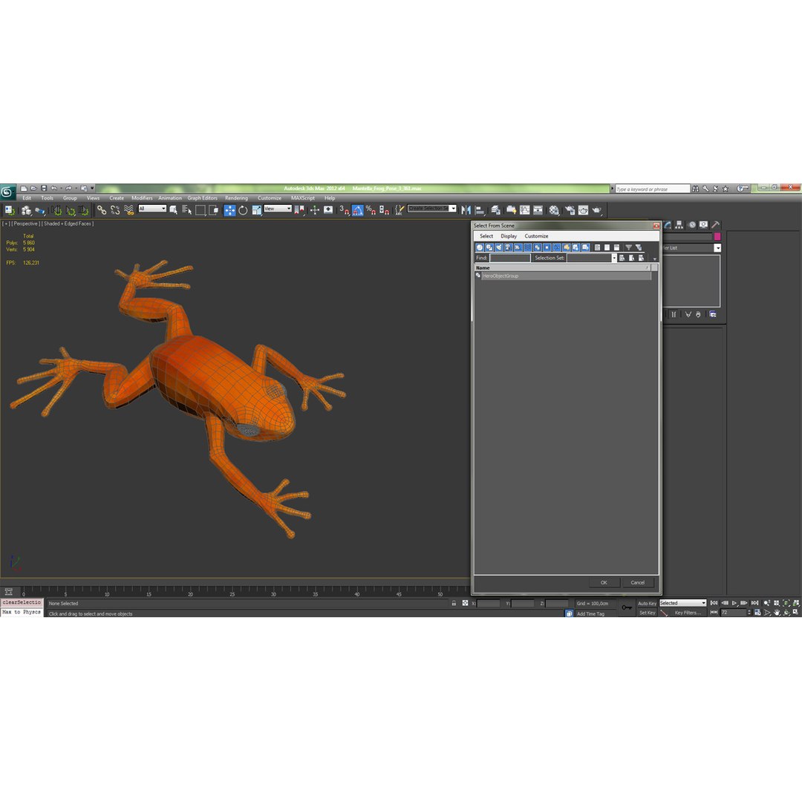The image size is (802, 802).
Task: Open the Edit menu
Action: pos(27,198)
